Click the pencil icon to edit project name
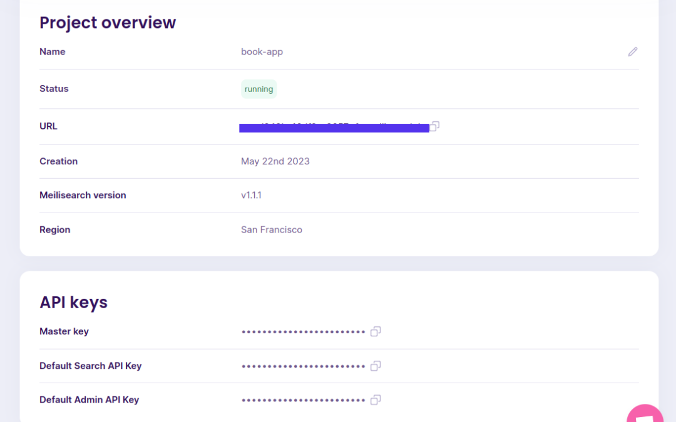The height and width of the screenshot is (422, 676). point(633,52)
